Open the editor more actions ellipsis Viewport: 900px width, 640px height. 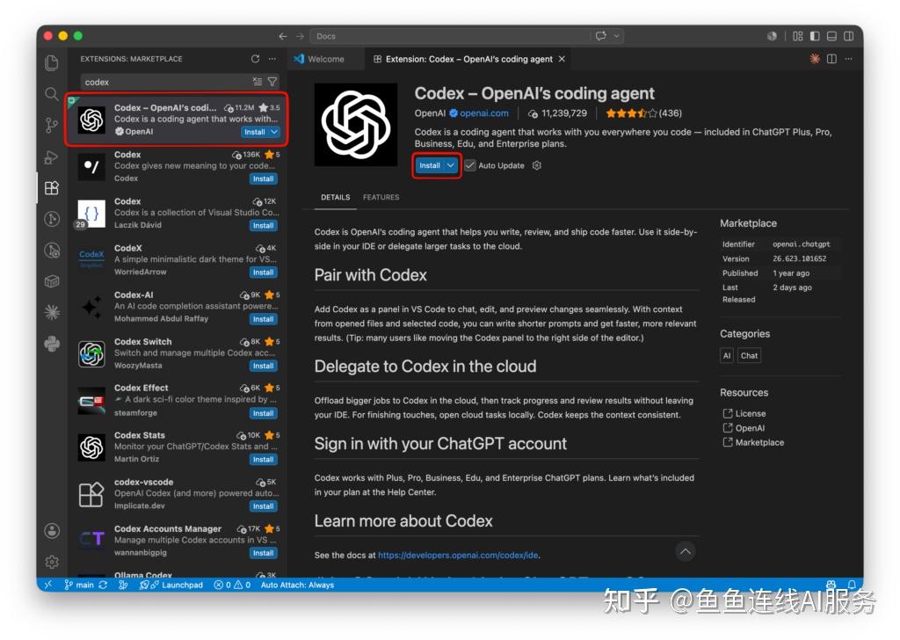coord(848,59)
